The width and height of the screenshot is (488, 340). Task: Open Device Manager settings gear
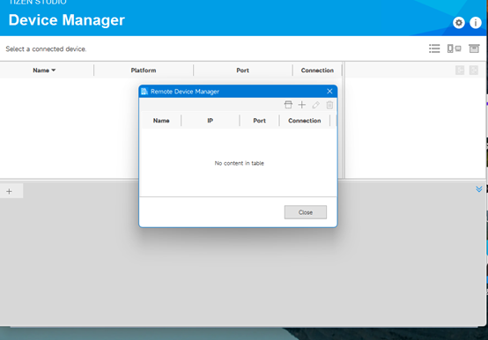point(459,23)
